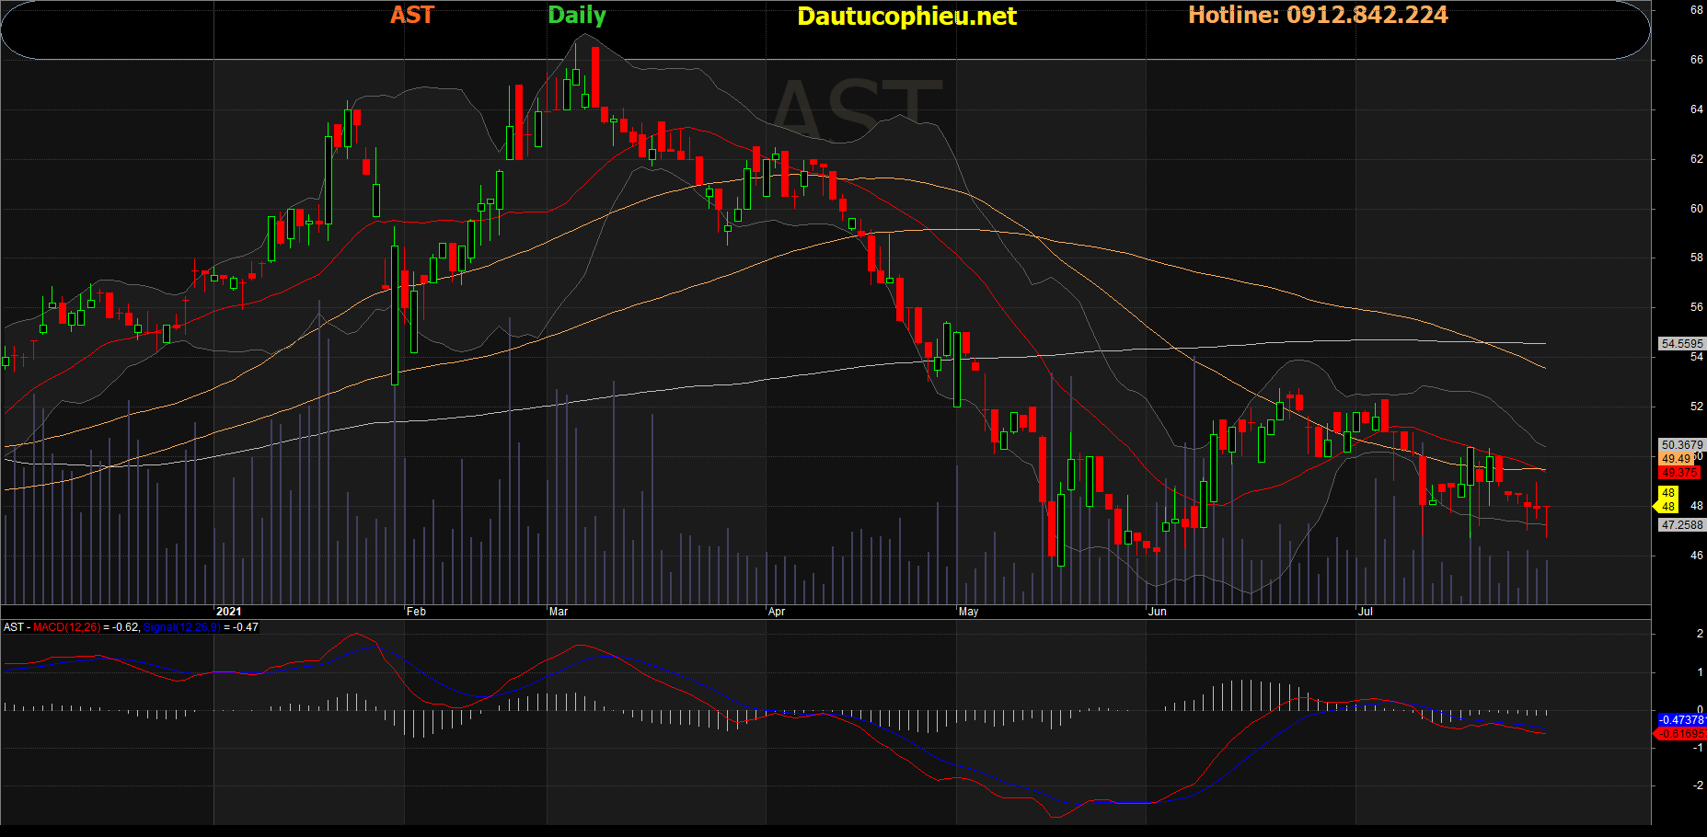Click the 64 price axis label

(x=1696, y=109)
